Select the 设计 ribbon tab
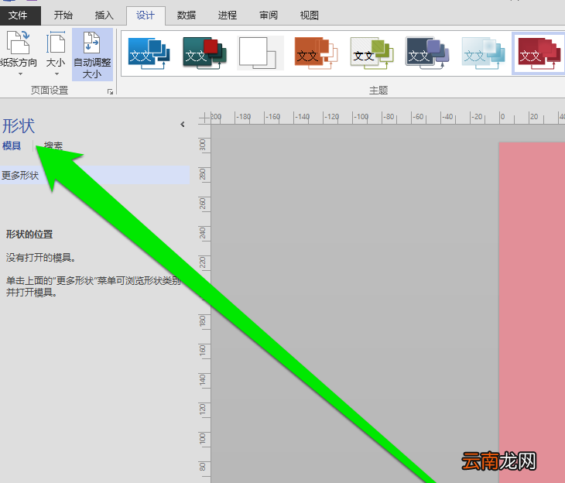This screenshot has height=483, width=565. pyautogui.click(x=146, y=15)
